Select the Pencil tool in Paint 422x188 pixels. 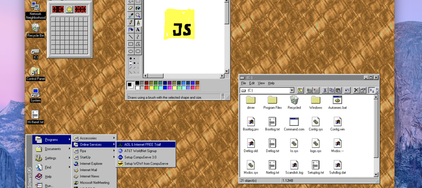click(x=130, y=22)
